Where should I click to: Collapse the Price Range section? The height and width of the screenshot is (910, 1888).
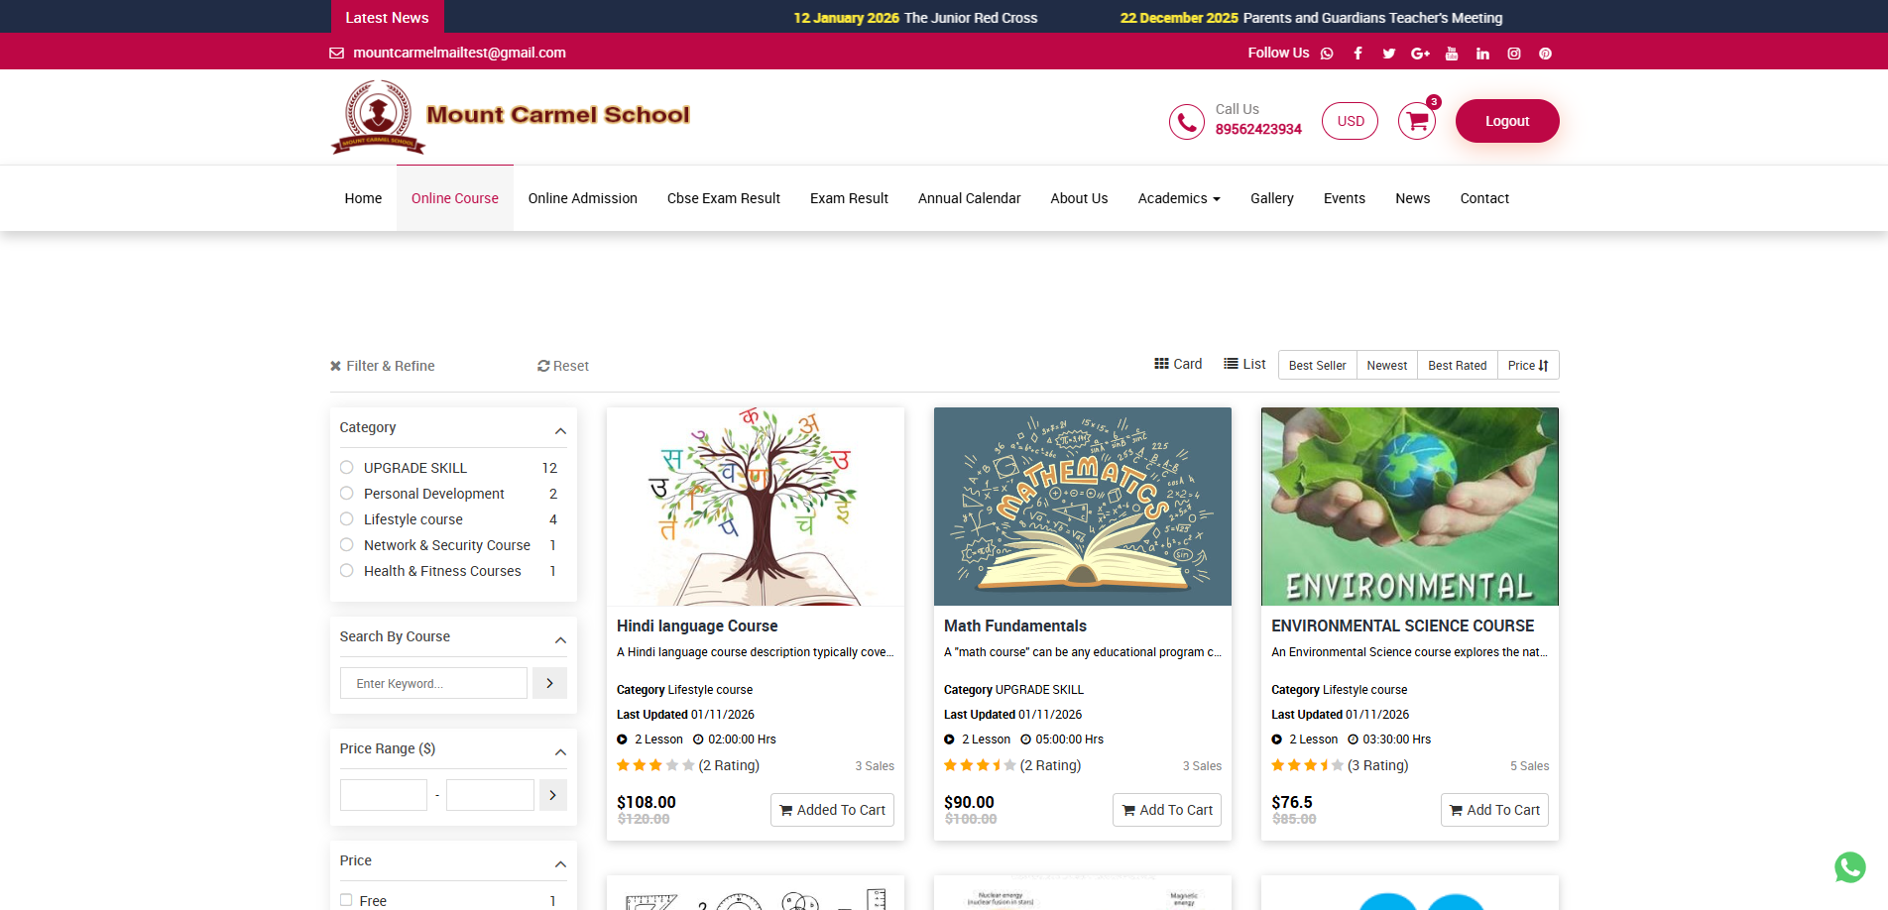(560, 751)
